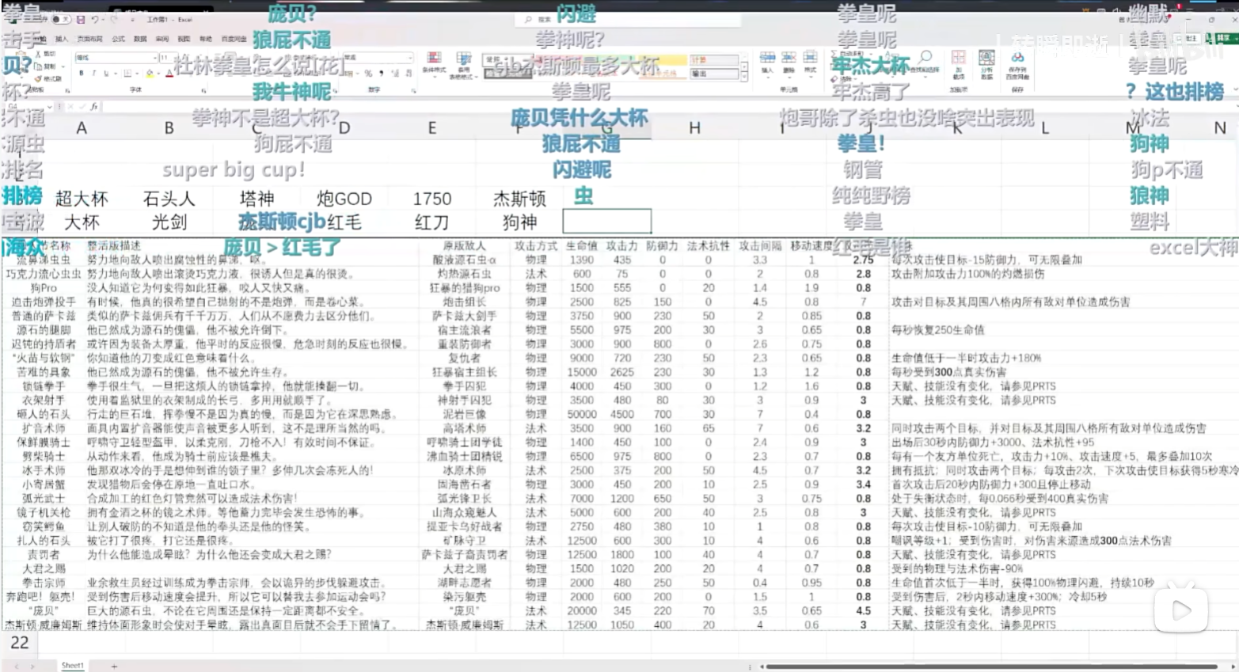Select column header H

click(x=694, y=127)
